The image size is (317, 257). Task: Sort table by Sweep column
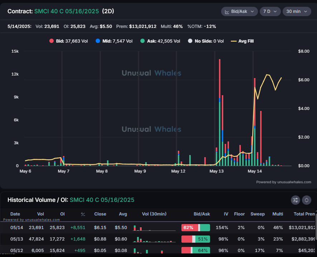[x=258, y=214]
